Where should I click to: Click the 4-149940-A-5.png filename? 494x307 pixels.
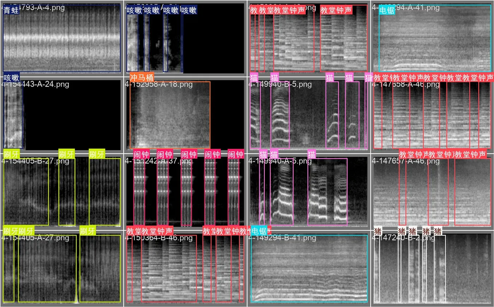(x=280, y=161)
